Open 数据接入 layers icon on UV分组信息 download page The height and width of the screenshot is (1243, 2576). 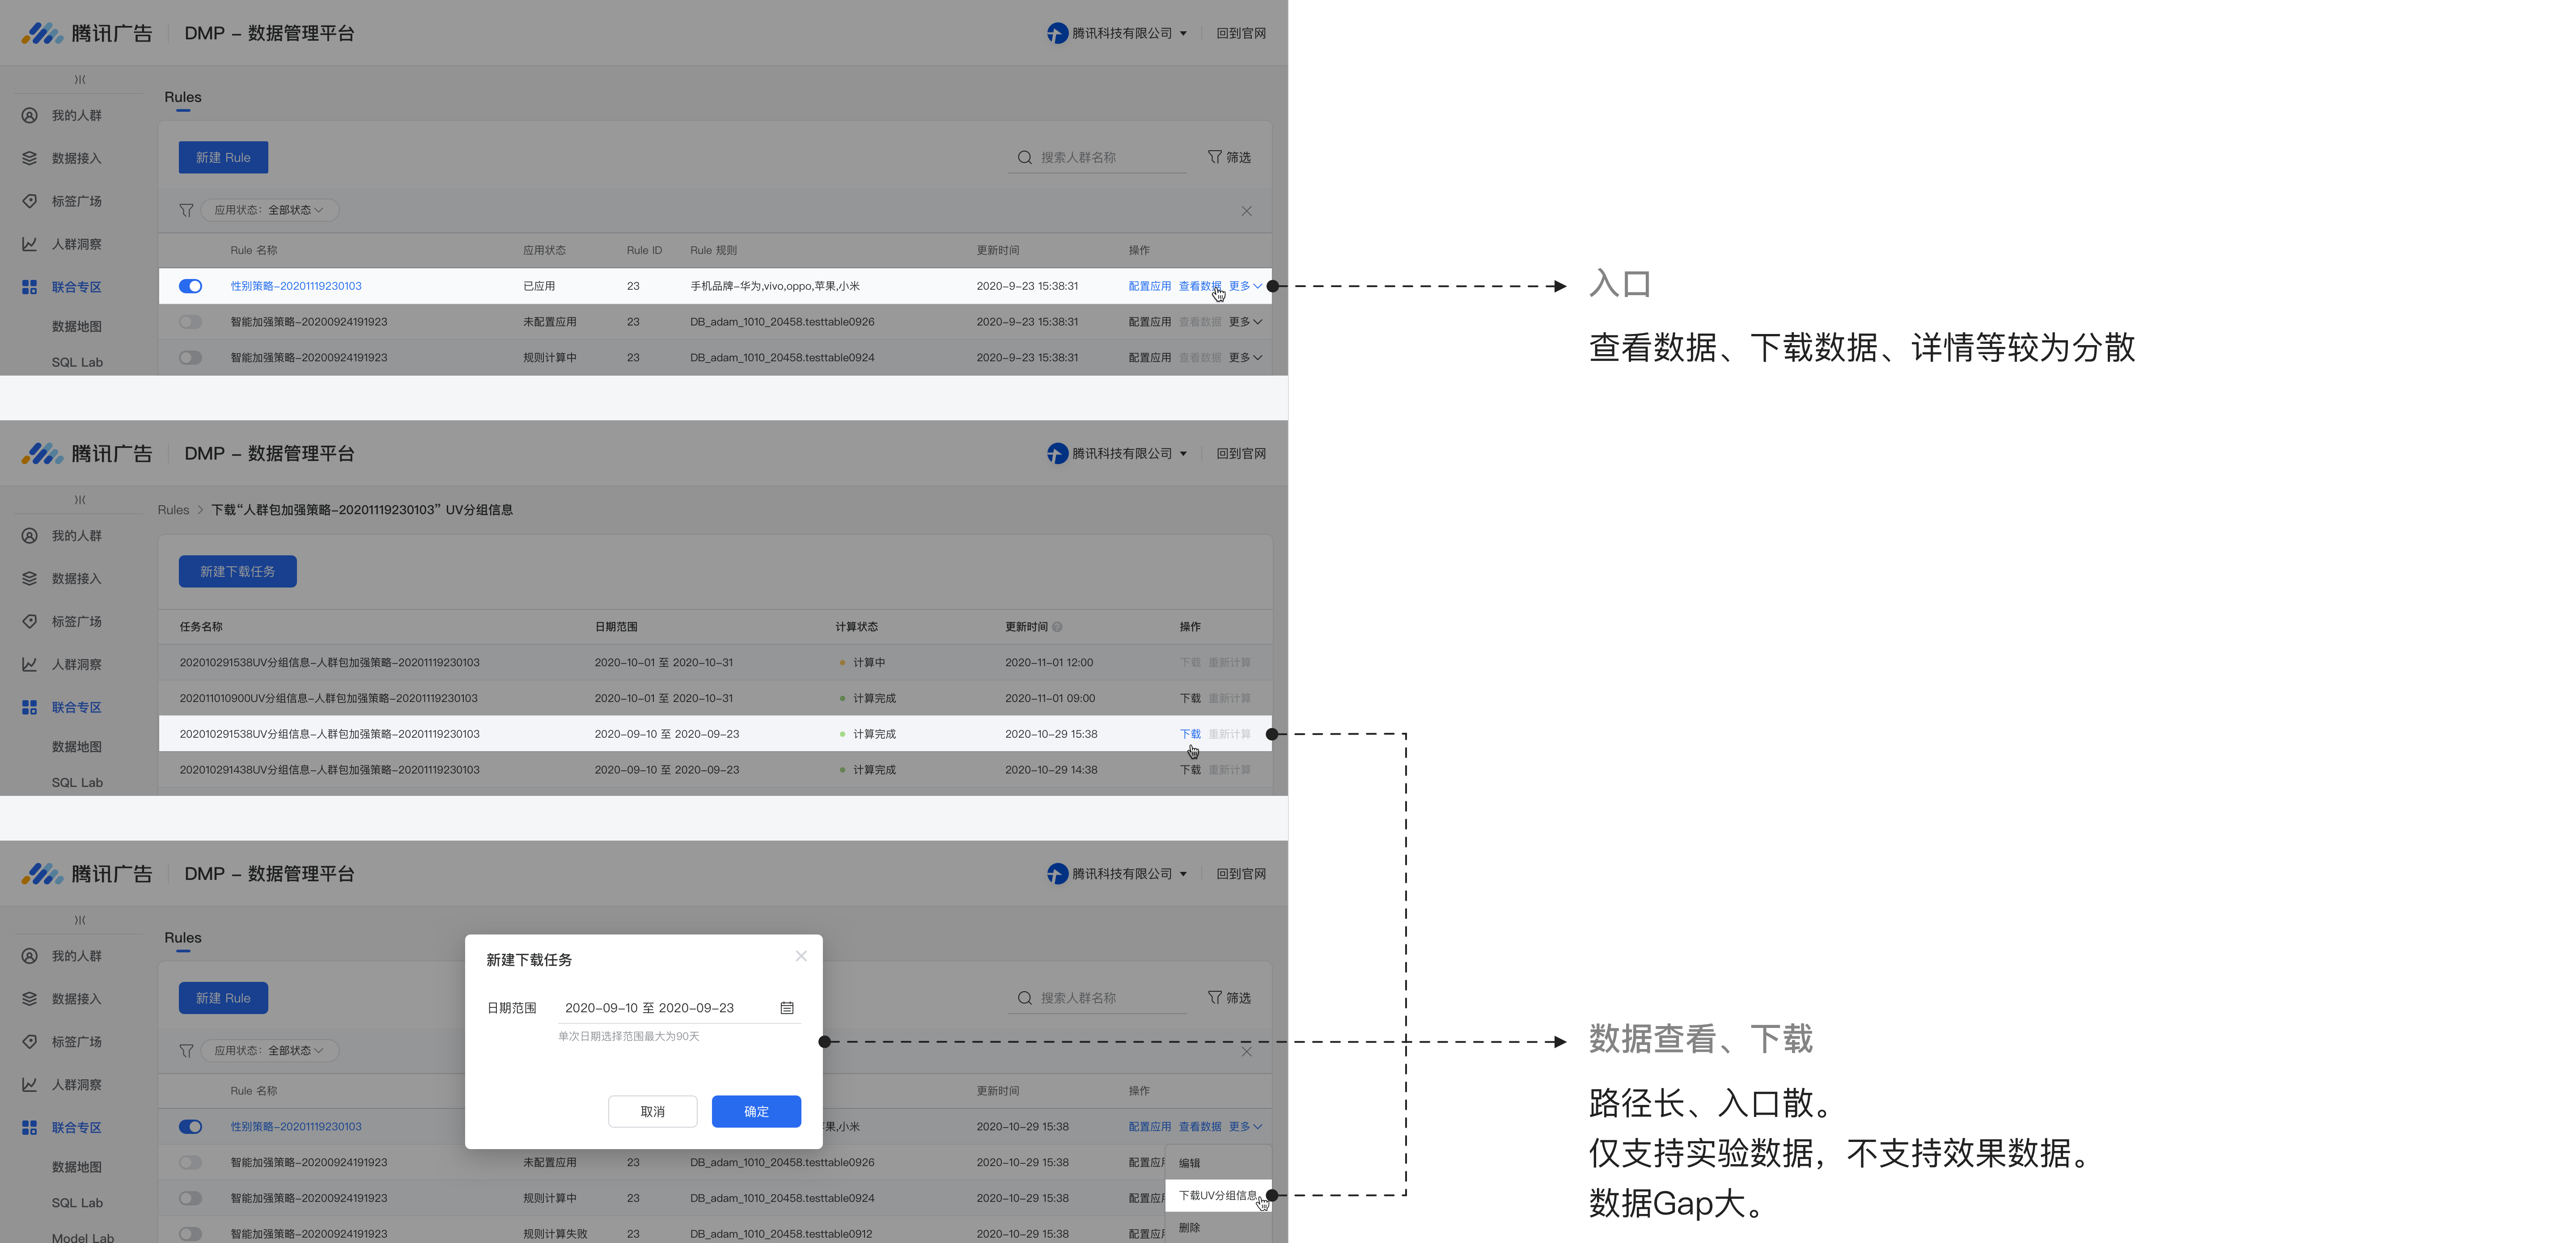point(30,579)
